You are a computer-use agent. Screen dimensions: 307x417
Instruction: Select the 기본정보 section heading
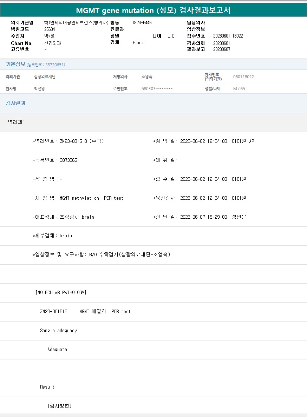[15, 64]
